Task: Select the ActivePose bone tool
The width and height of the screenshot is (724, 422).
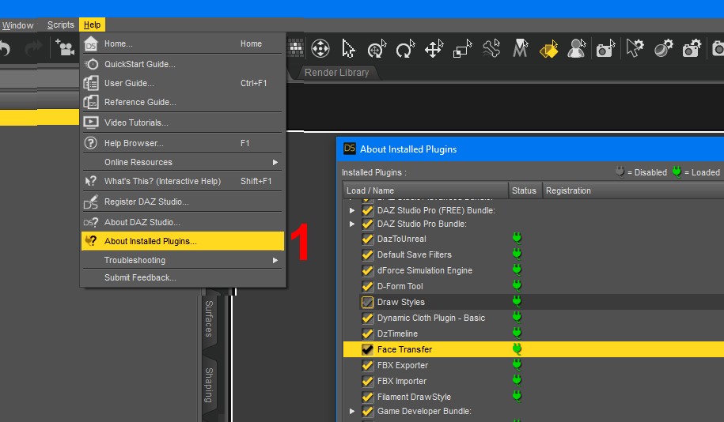Action: pyautogui.click(x=491, y=48)
